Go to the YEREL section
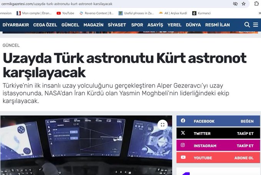 click(174, 25)
